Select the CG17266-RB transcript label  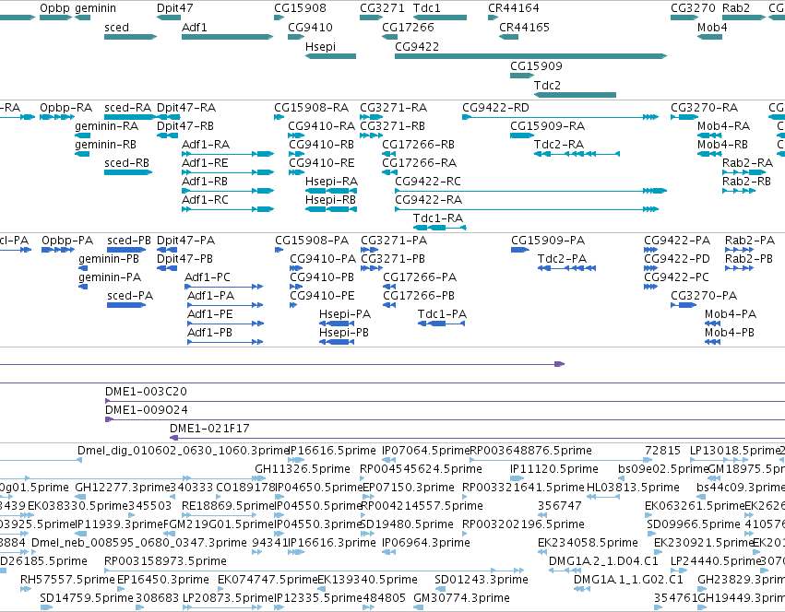pyautogui.click(x=418, y=145)
